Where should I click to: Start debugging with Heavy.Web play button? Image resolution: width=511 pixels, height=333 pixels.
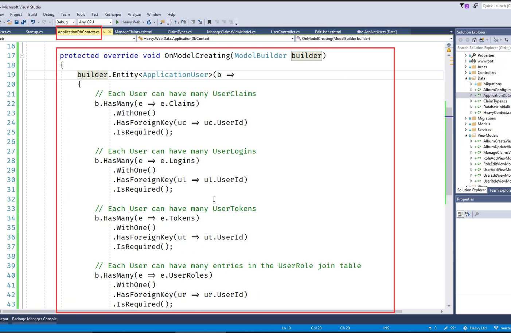tap(117, 22)
